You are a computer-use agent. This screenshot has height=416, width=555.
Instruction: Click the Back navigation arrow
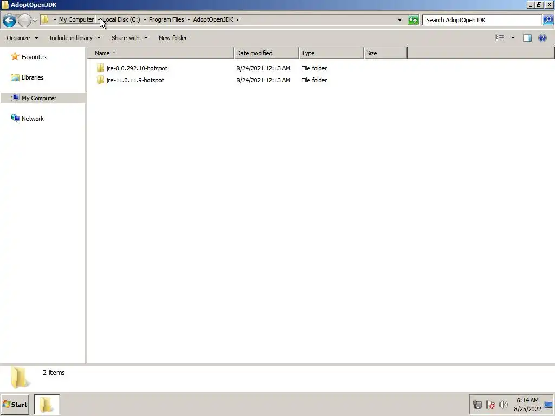click(10, 20)
